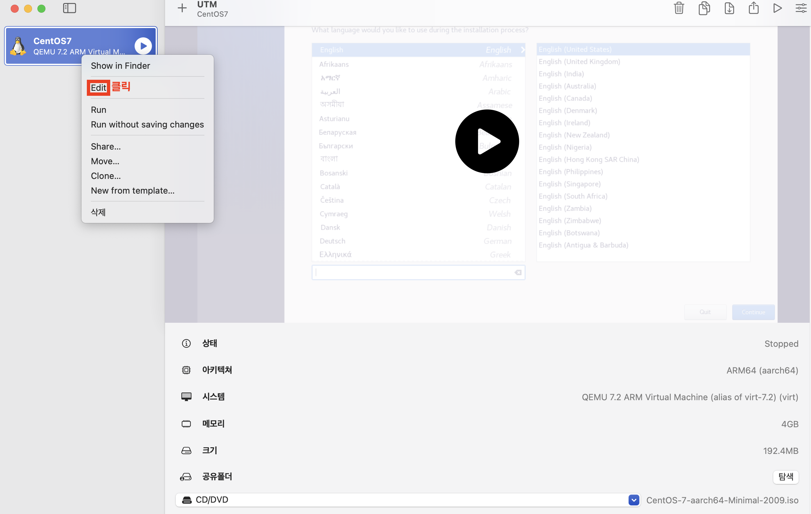Click the run VM toolbar play icon

777,8
